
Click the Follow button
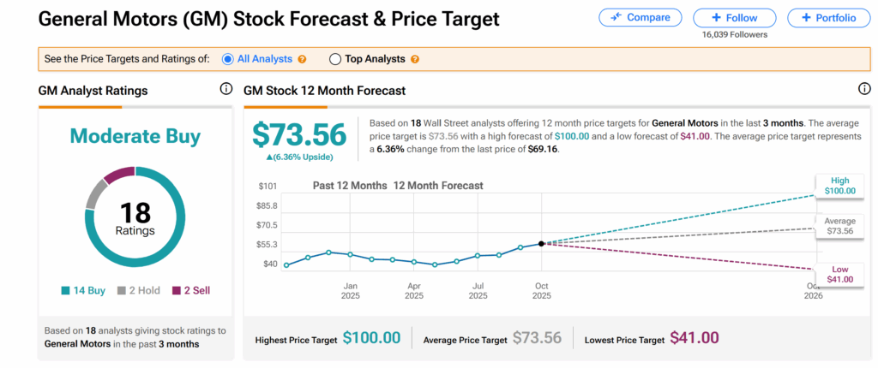click(x=734, y=17)
